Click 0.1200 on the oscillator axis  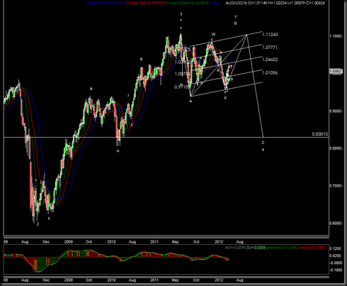336,248
